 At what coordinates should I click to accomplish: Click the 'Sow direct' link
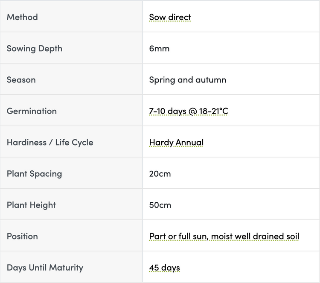point(170,18)
